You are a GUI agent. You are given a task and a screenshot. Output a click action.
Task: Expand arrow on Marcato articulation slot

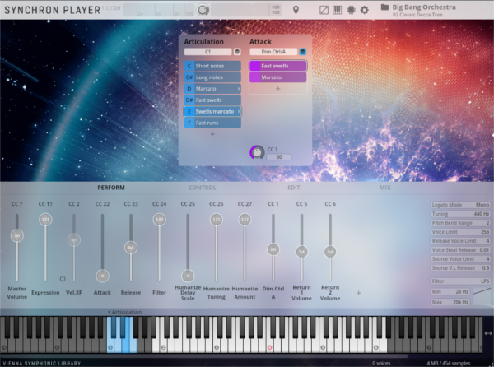[x=239, y=89]
